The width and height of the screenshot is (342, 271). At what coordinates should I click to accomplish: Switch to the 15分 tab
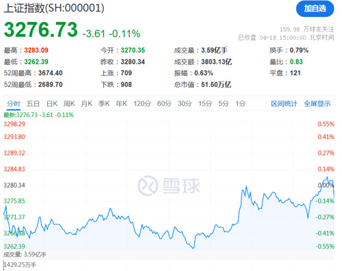click(x=205, y=104)
